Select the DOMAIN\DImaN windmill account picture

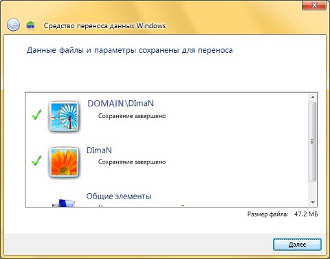click(64, 117)
